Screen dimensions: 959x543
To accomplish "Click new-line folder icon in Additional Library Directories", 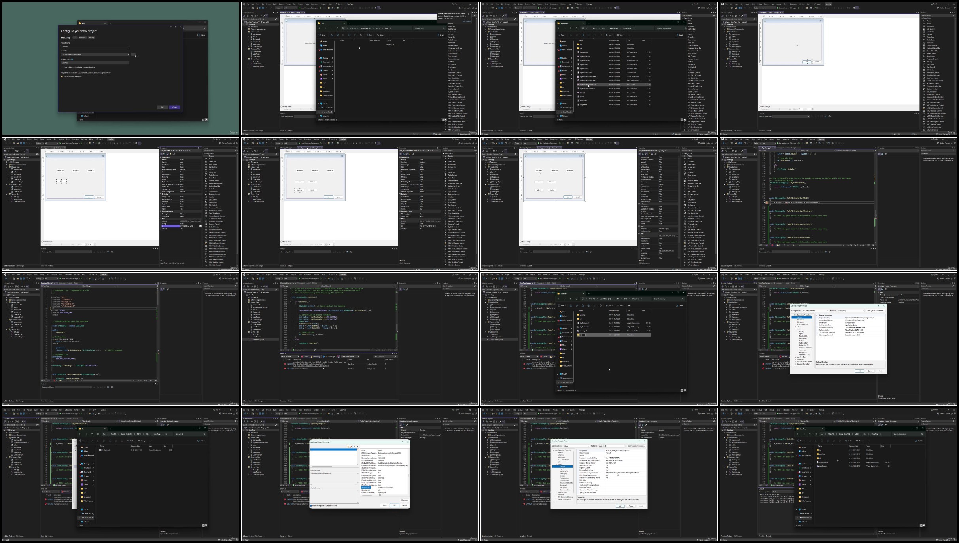I will pyautogui.click(x=348, y=447).
